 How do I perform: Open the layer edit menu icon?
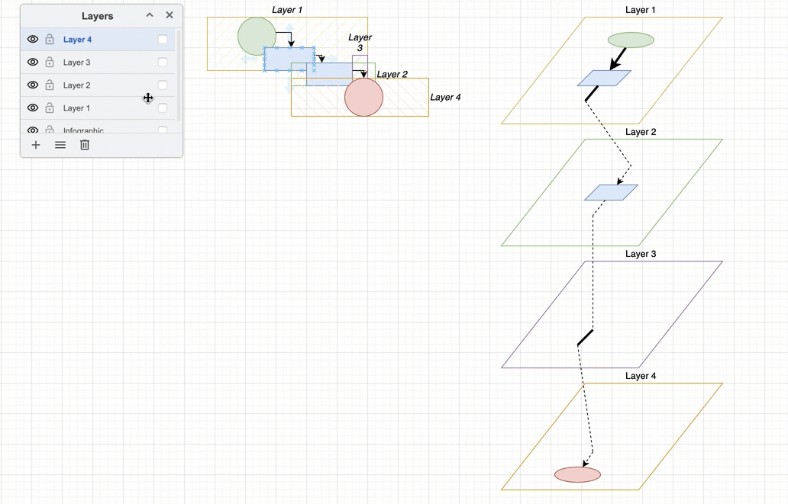60,145
